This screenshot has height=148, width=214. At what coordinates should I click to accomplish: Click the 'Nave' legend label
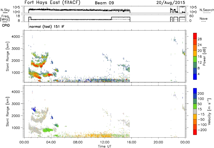[204, 18]
